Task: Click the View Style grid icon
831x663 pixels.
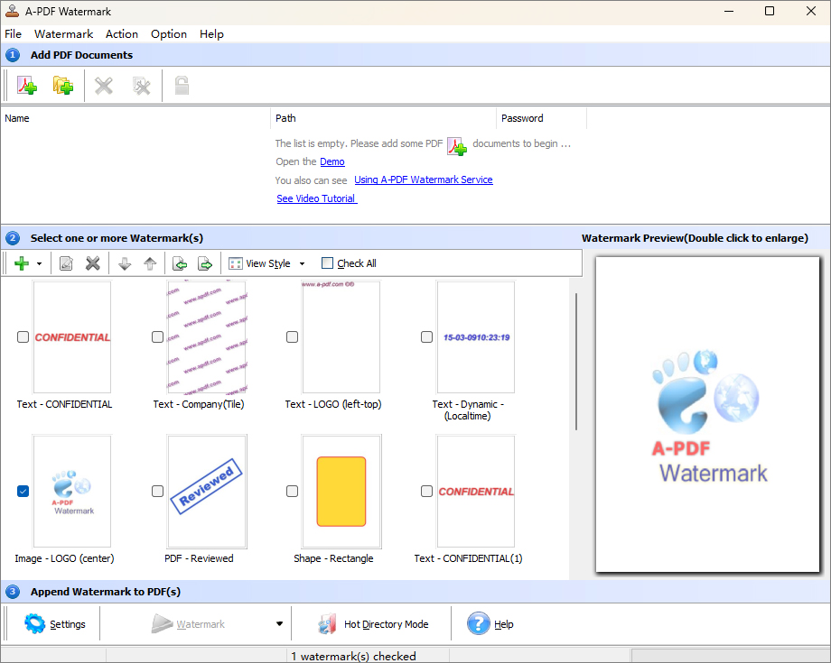Action: point(236,263)
